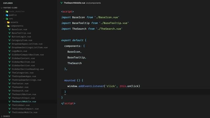Screen dimensions: 210x118
Task: Click 'TheSearch' inside components object
Action: click(74, 63)
